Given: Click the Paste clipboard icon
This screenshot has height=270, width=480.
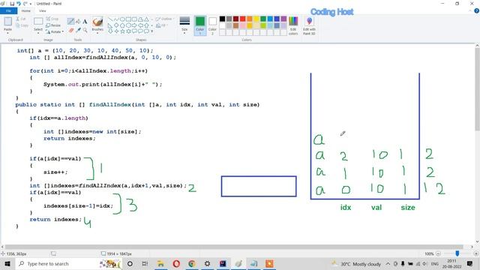Looking at the screenshot, I should (x=7, y=22).
